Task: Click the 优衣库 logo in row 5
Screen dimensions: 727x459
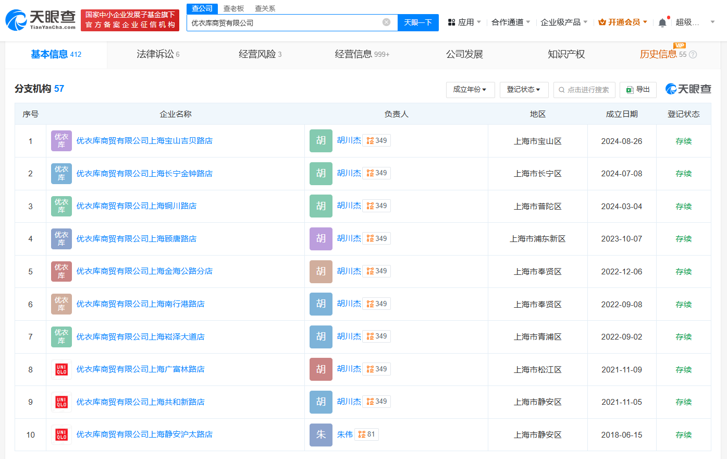Action: [61, 271]
